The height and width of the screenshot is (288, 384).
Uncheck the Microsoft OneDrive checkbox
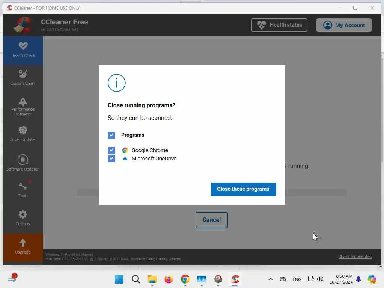click(x=111, y=159)
